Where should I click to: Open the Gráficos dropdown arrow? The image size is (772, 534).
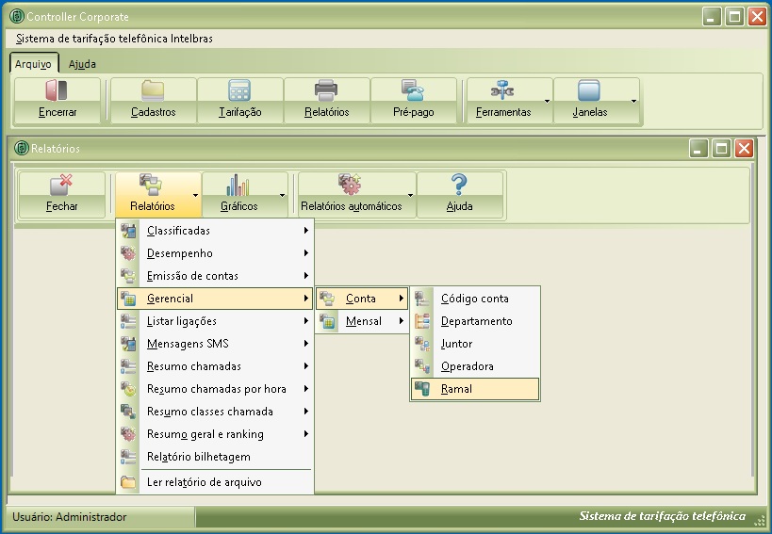(x=282, y=196)
